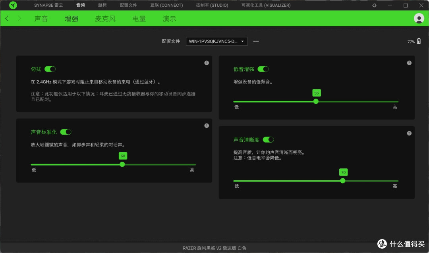Toggle the 声音清晰度 switch
Image resolution: width=429 pixels, height=253 pixels.
click(269, 139)
